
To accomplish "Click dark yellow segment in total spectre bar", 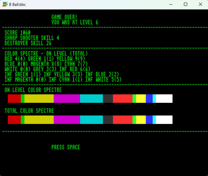I will click(39, 120).
